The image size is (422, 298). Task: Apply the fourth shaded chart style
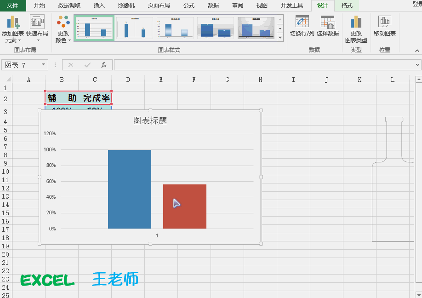pyautogui.click(x=216, y=28)
